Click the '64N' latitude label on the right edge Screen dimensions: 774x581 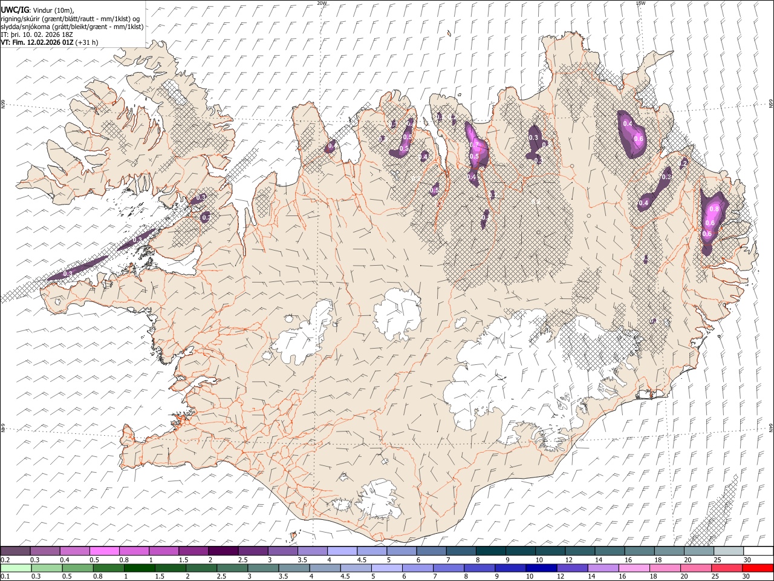pyautogui.click(x=771, y=428)
